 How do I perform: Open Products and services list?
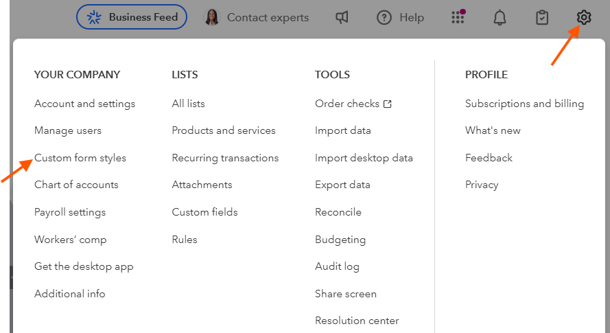pos(224,130)
